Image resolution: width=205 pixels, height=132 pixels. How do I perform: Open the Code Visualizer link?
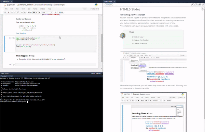21,33
